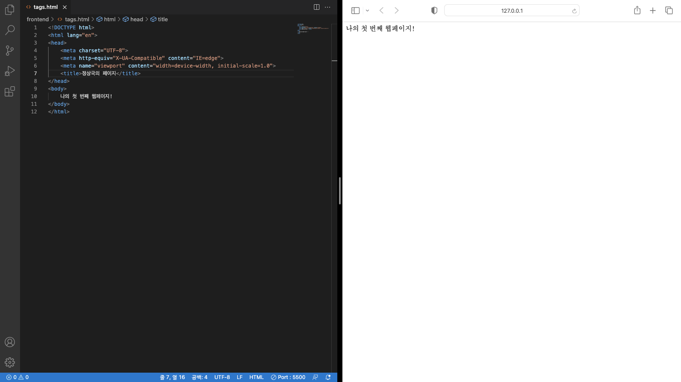This screenshot has height=382, width=681.
Task: Click page text 나의 첫 번째 웹페이지! in Safari
Action: tap(380, 28)
